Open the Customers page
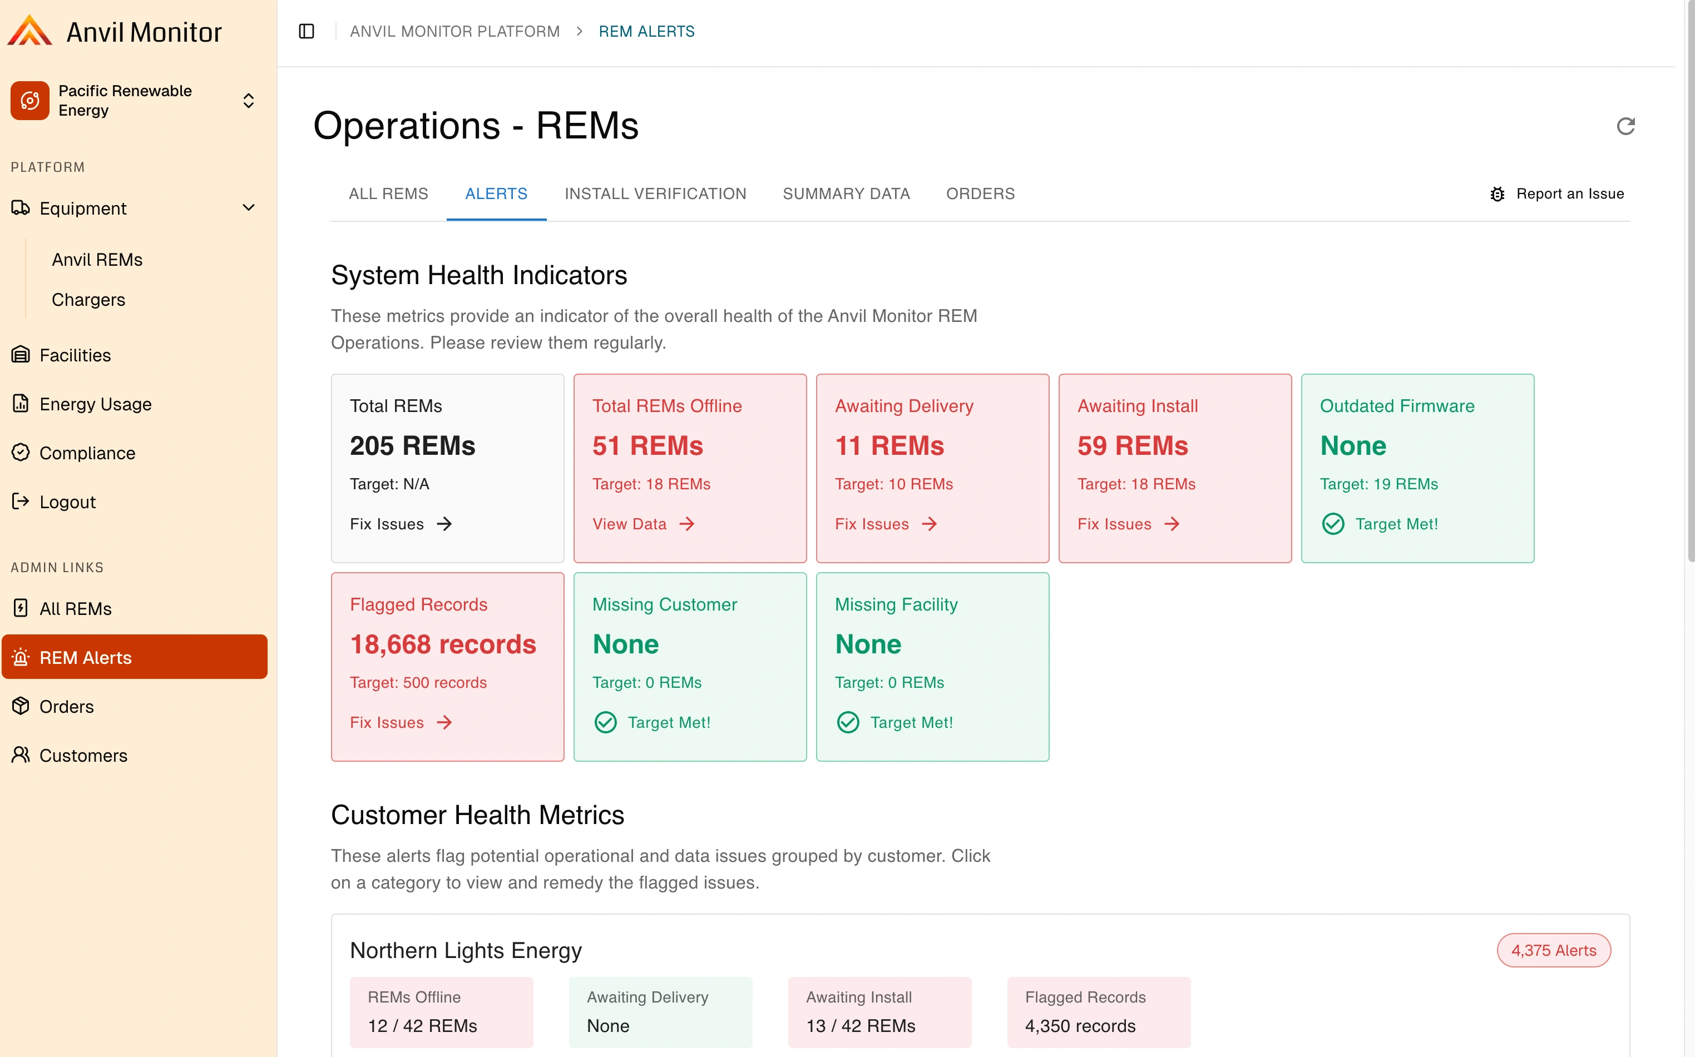1695x1057 pixels. [83, 756]
